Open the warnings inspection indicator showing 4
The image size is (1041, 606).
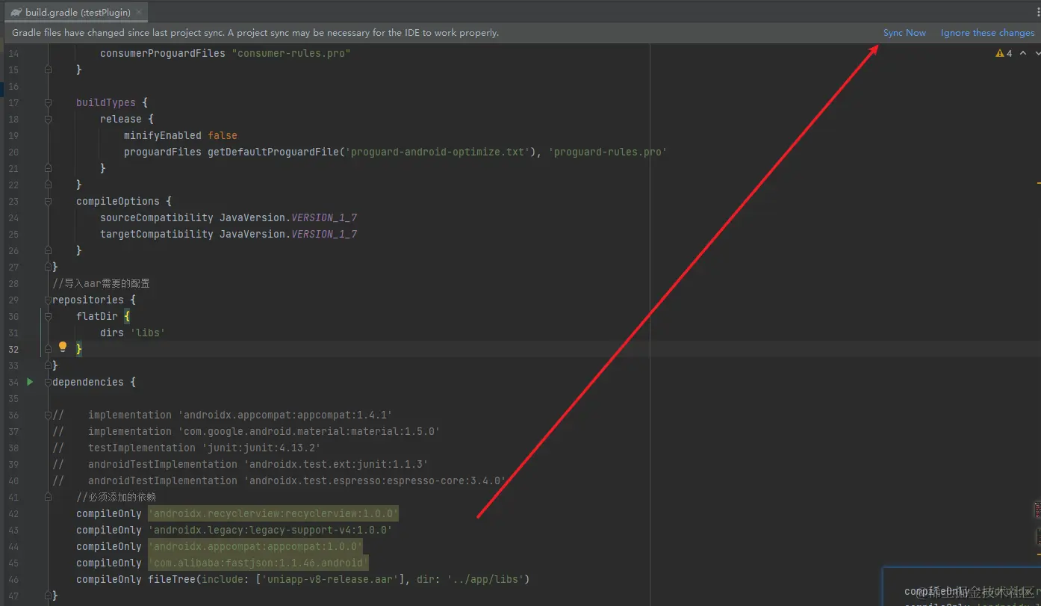click(x=1004, y=53)
